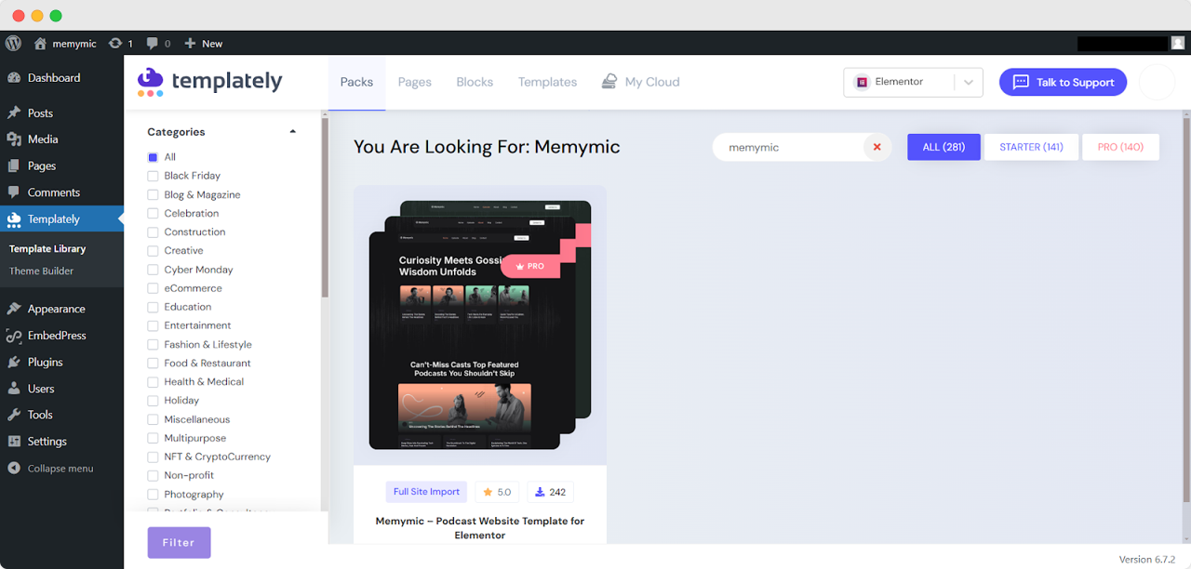
Task: Click the plus New icon in admin bar
Action: pos(190,43)
